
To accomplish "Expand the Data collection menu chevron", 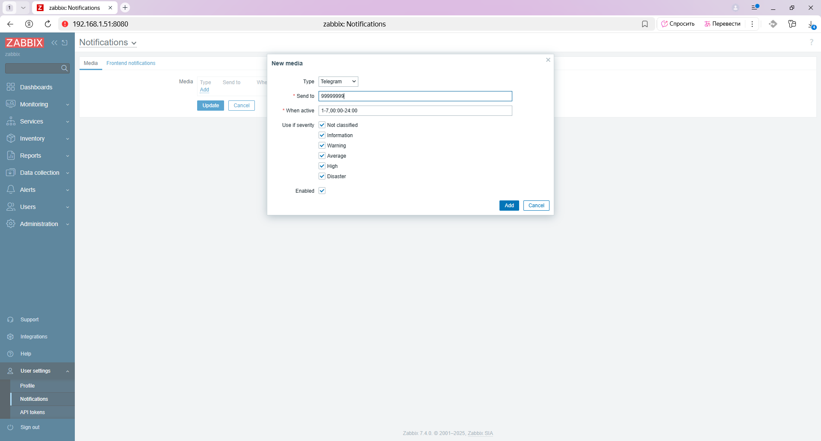I will coord(68,173).
